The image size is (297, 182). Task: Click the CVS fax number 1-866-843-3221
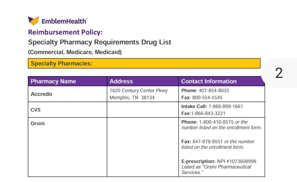pyautogui.click(x=208, y=113)
